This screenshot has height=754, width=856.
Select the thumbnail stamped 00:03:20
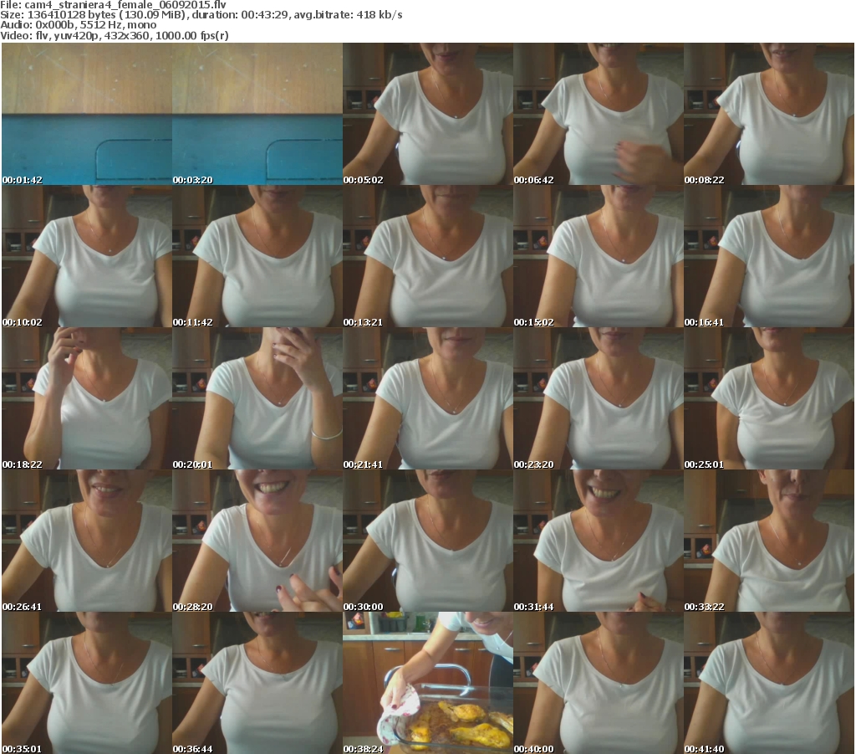[x=257, y=114]
